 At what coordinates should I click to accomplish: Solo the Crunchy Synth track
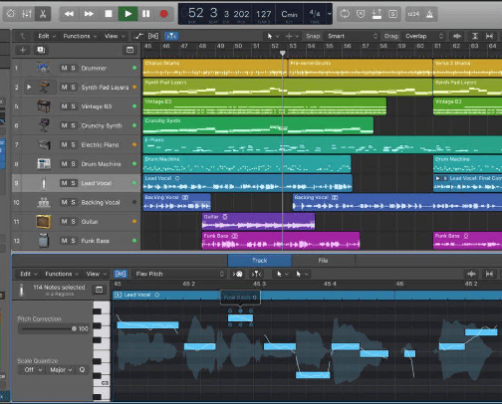(73, 125)
